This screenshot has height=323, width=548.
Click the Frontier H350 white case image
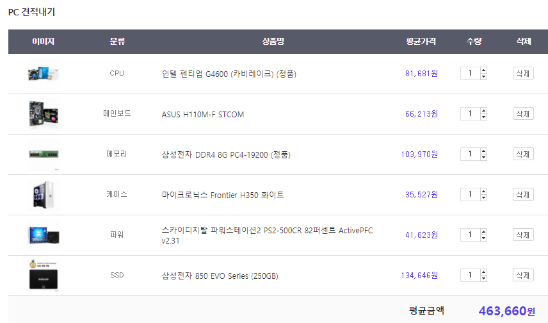pyautogui.click(x=43, y=194)
